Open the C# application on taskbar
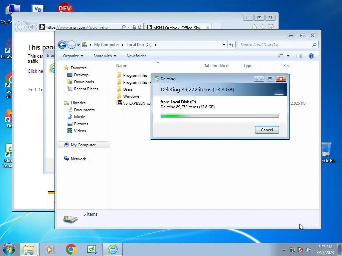 coord(92,249)
